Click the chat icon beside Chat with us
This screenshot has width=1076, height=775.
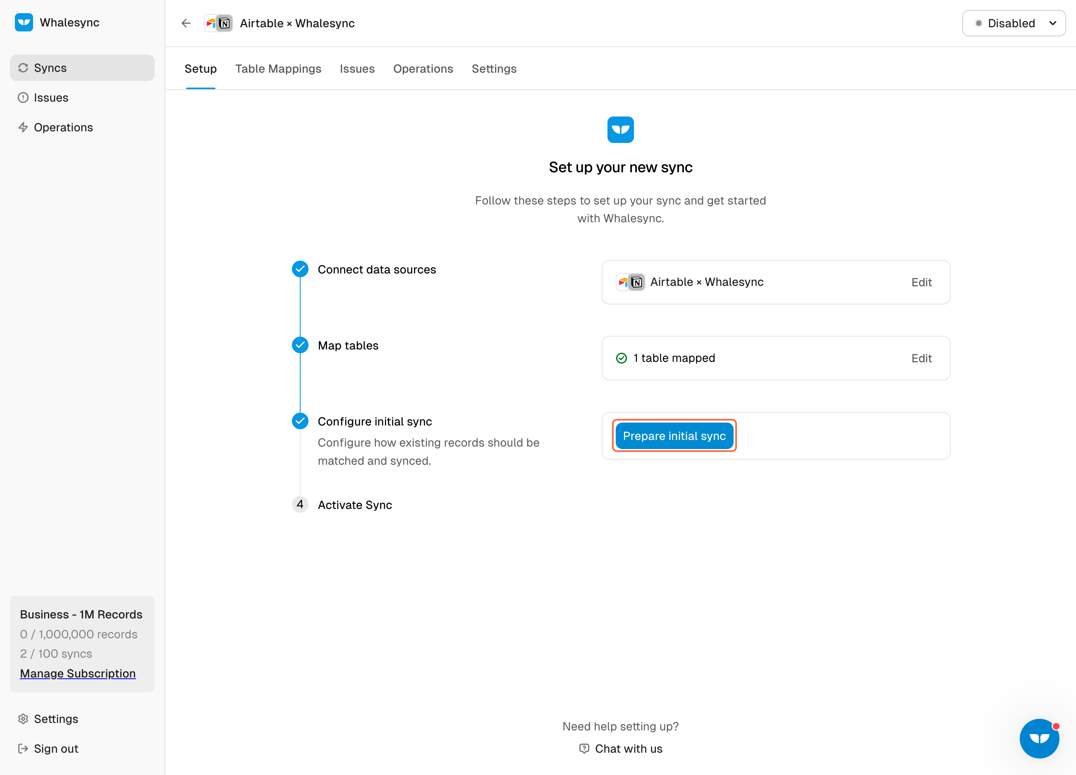point(584,749)
